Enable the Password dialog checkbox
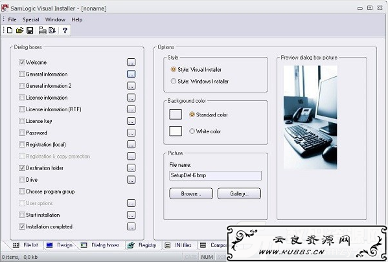This screenshot has width=388, height=262. (x=22, y=133)
